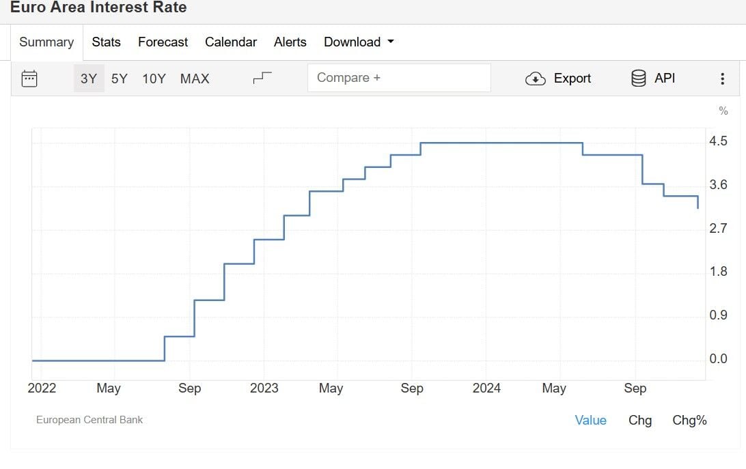Go to the Calendar tab

pyautogui.click(x=231, y=42)
